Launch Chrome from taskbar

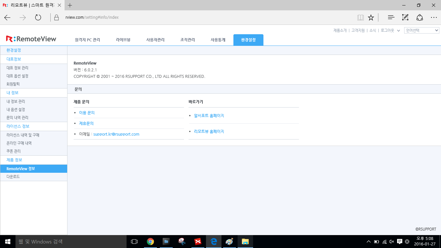[150, 242]
